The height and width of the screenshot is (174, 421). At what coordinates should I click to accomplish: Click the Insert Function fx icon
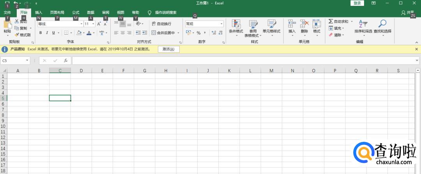click(65, 61)
